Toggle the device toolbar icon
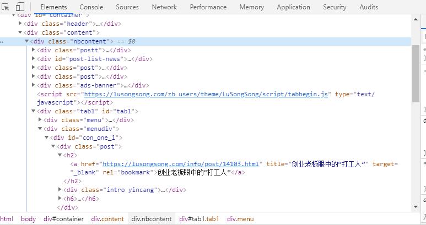 (20, 7)
